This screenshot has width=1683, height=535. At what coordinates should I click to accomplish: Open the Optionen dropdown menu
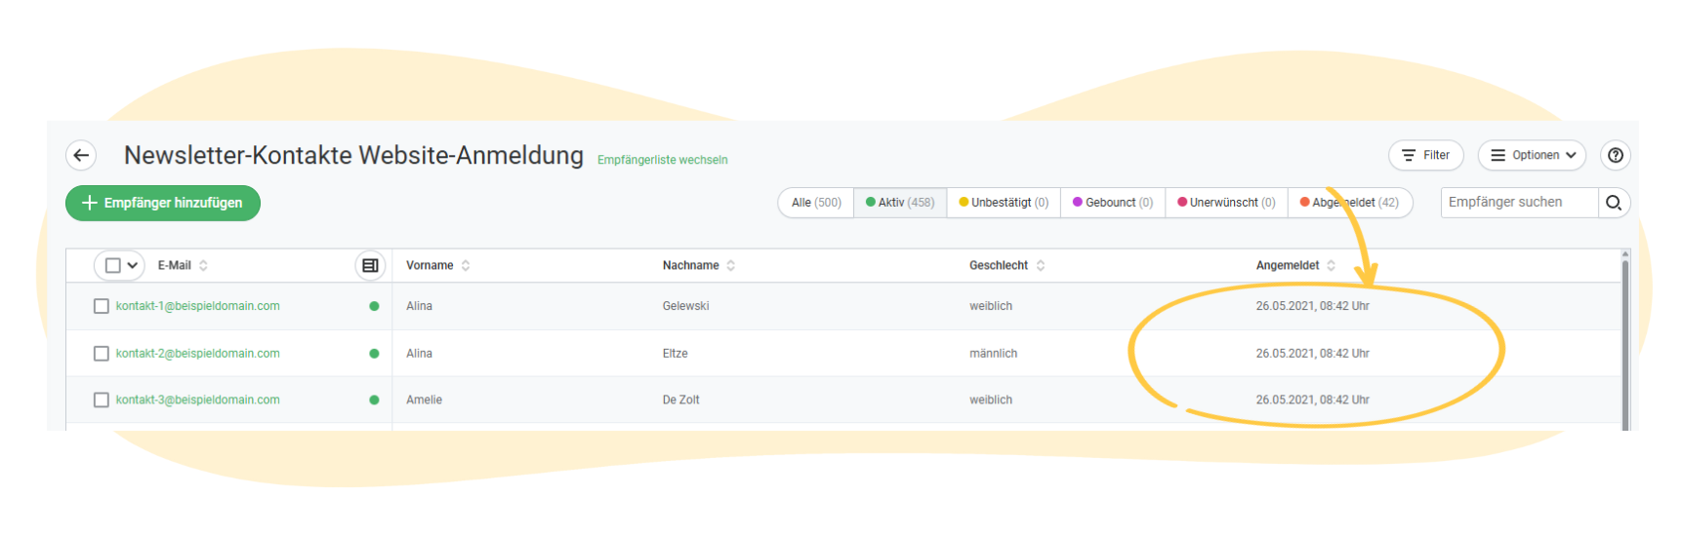tap(1532, 155)
